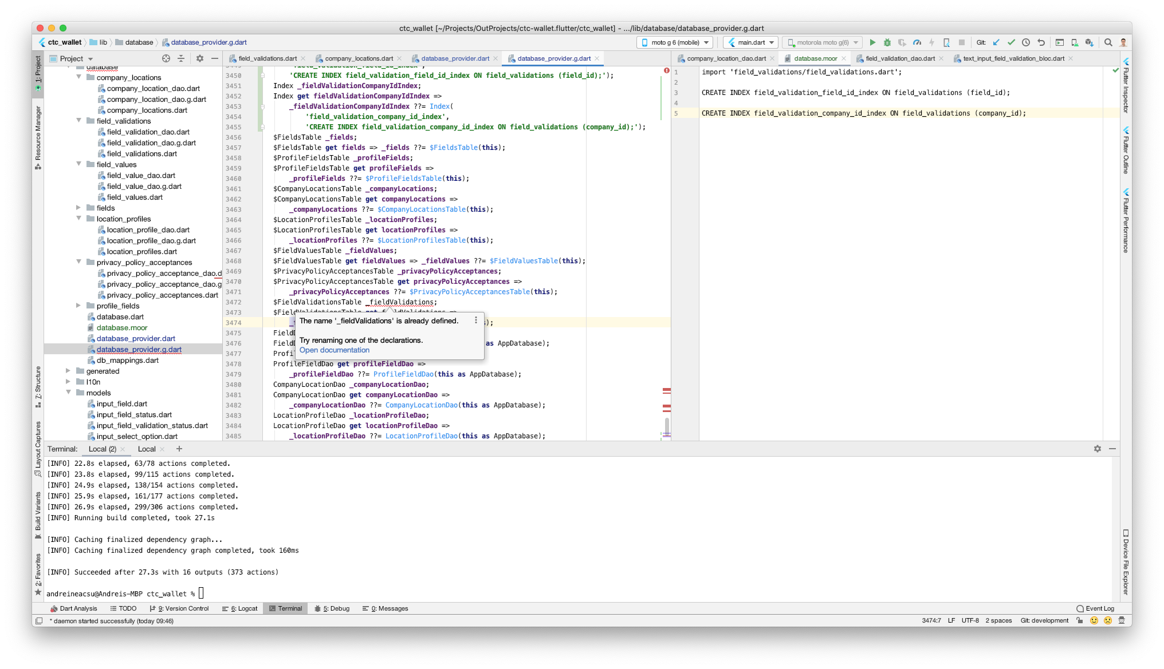Open search everywhere via the magnifier icon
1164x669 pixels.
click(1108, 42)
